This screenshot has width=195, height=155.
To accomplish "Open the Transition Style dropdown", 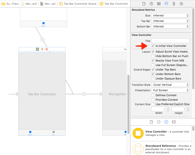I will [x=170, y=85].
